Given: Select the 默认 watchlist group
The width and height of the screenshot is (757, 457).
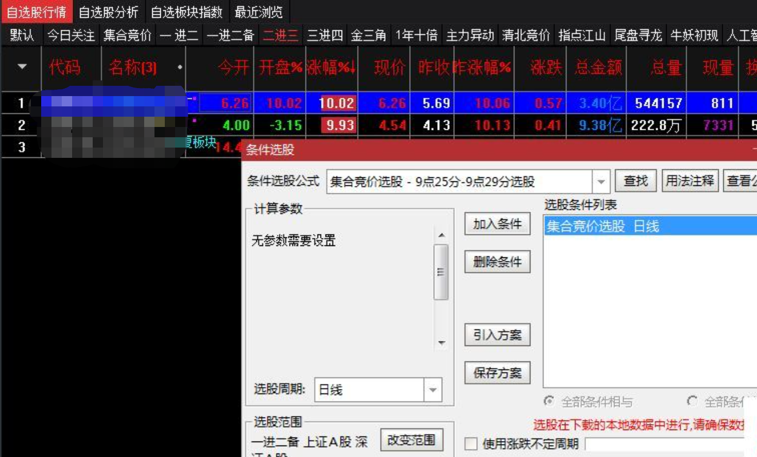Looking at the screenshot, I should coord(22,35).
